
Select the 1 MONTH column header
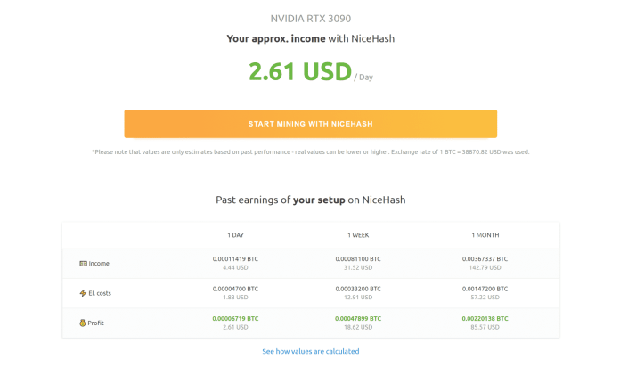[485, 235]
